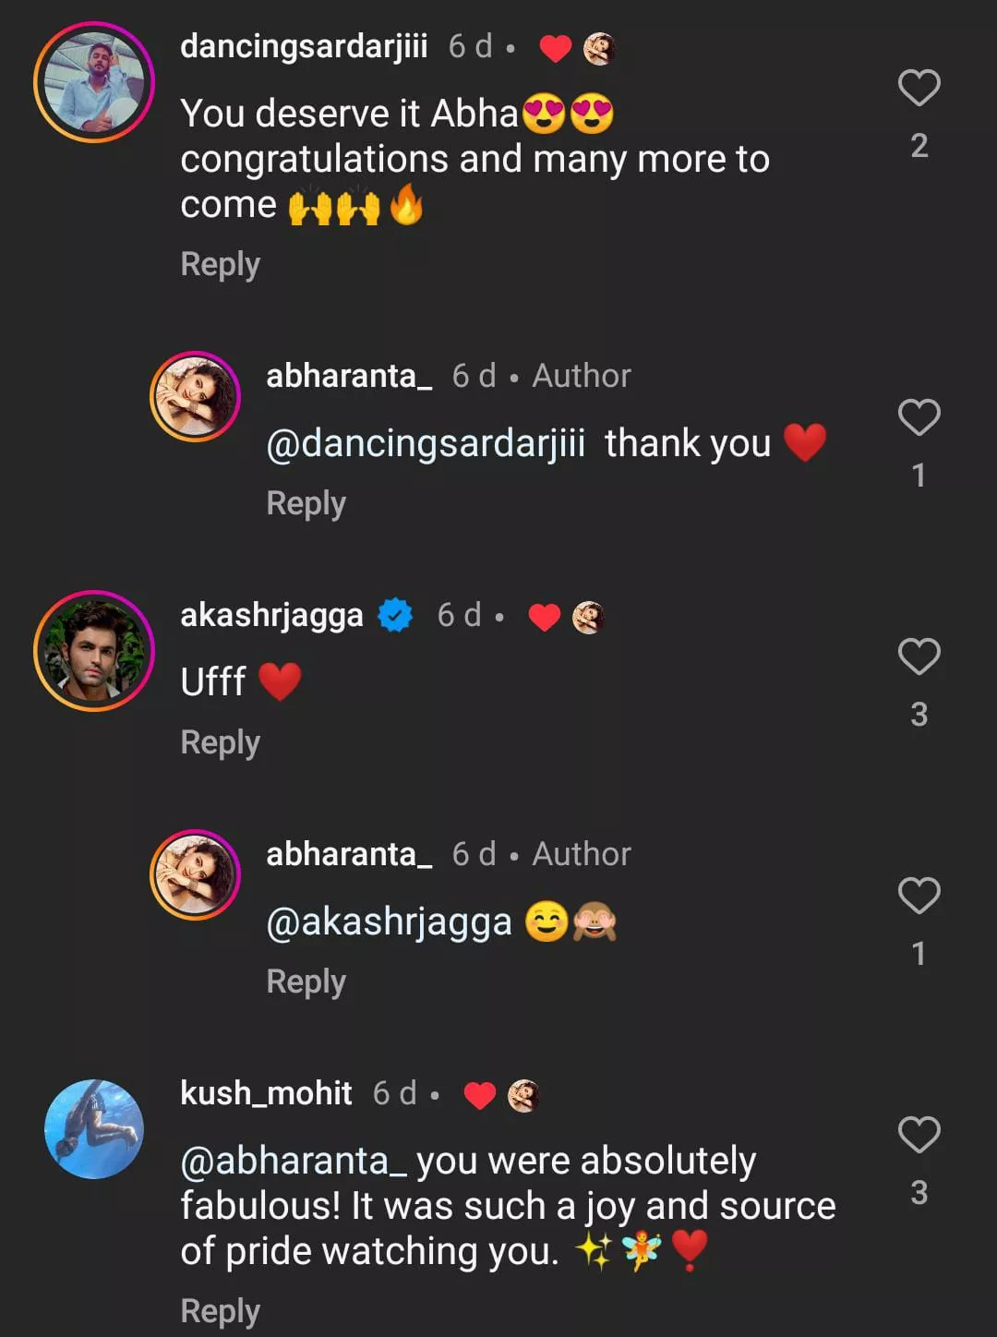The width and height of the screenshot is (997, 1337).
Task: Reply to dancingsardarjiii's comment
Action: [x=220, y=265]
